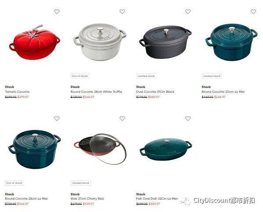
Task: Heart the Fish Oval Dish 32cm La Mer
Action: point(188,119)
